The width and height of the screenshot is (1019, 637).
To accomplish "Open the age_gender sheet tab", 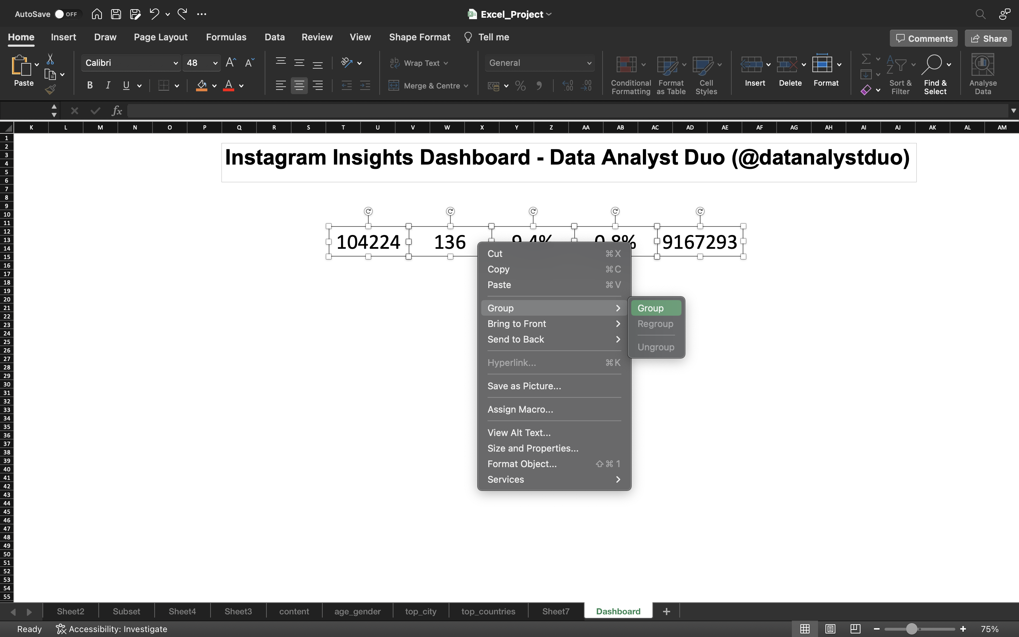I will 357,611.
